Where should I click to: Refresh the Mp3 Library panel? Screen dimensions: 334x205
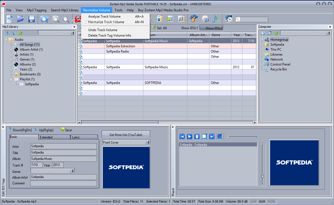20,33
